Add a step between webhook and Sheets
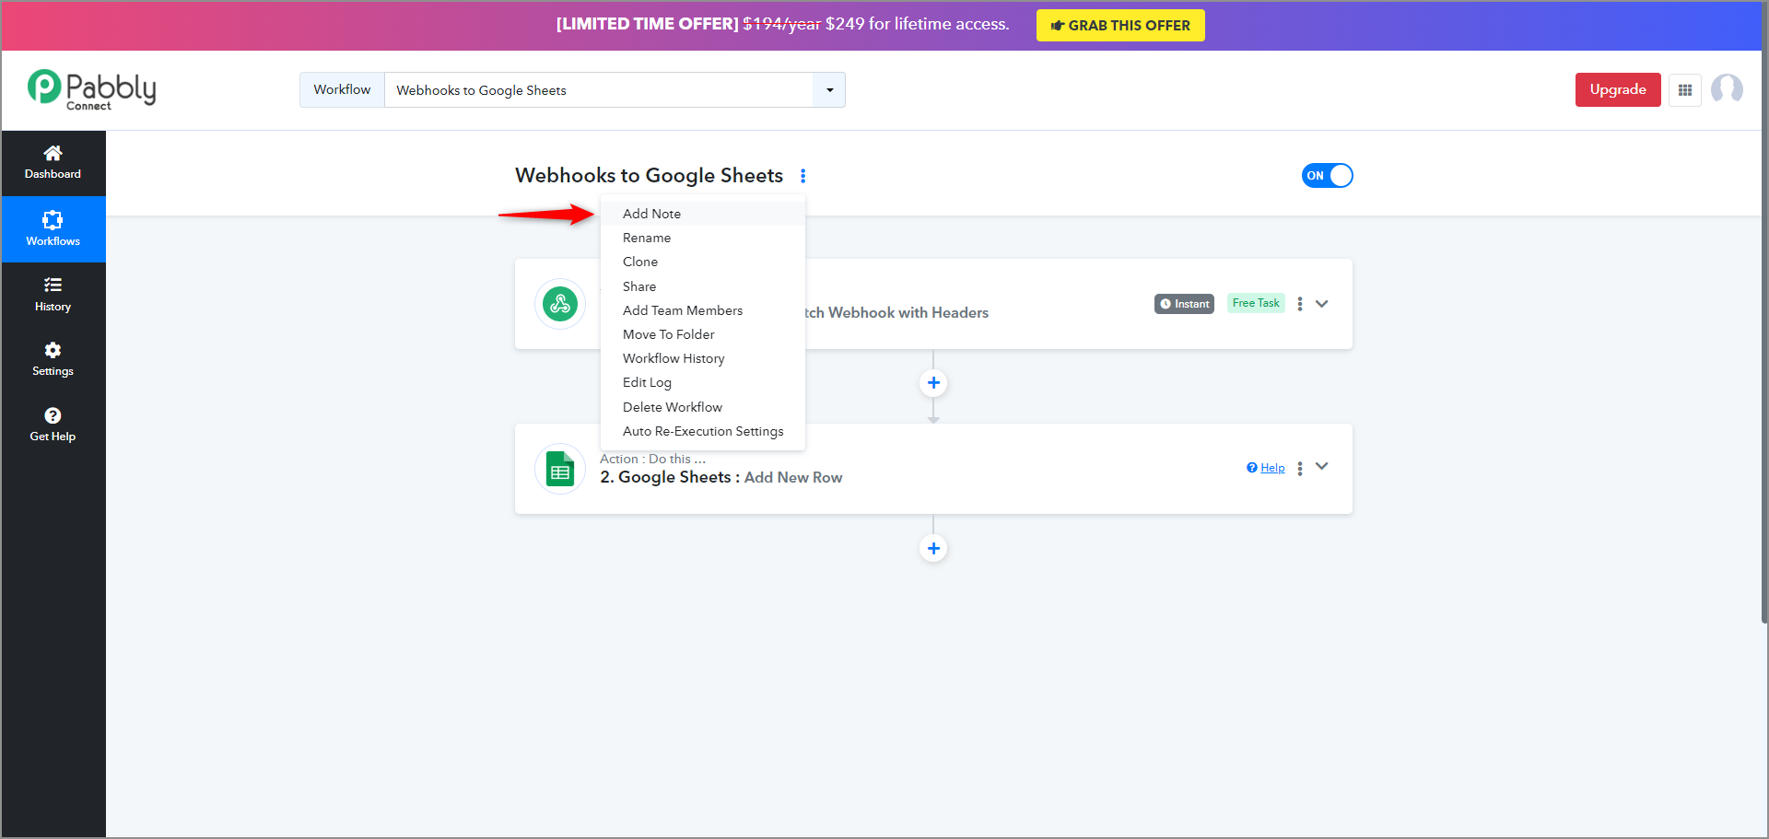1769x839 pixels. [x=933, y=383]
